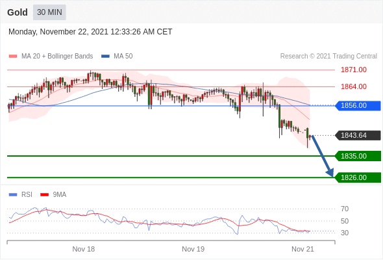Click the 9MA legend label
The width and height of the screenshot is (383, 260).
click(x=60, y=195)
